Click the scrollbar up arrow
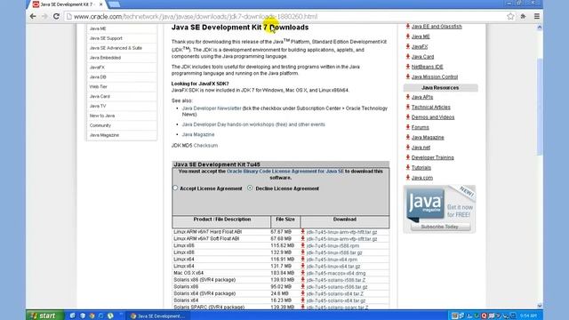Image resolution: width=569 pixels, height=320 pixels. pos(540,28)
